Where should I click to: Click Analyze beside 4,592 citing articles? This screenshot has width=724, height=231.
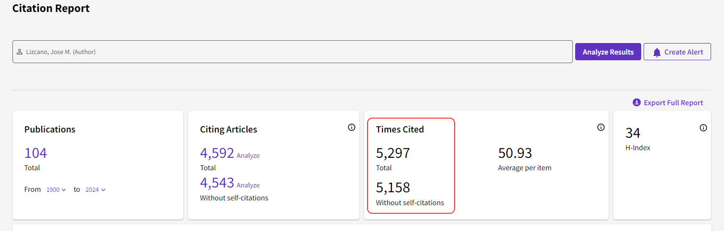[x=248, y=155]
